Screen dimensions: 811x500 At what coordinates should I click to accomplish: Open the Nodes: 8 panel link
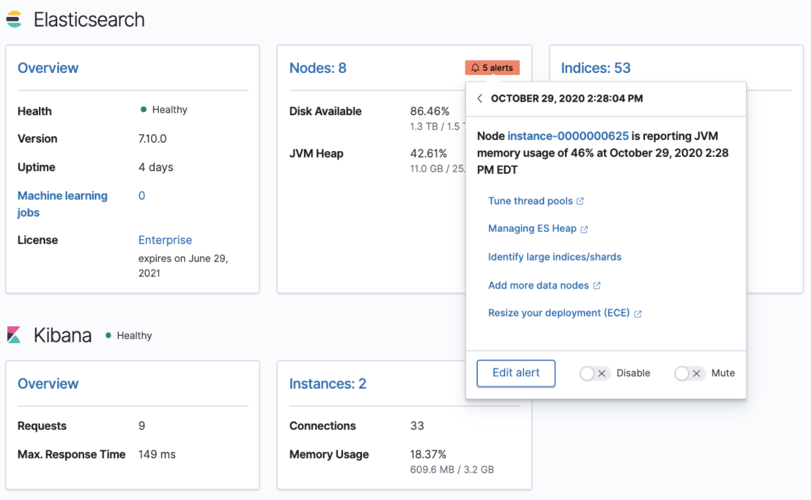point(318,68)
